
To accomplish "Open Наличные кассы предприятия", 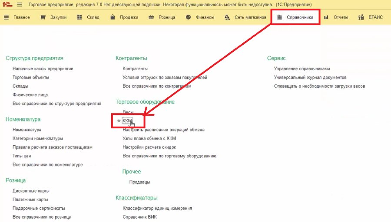I will point(43,69).
